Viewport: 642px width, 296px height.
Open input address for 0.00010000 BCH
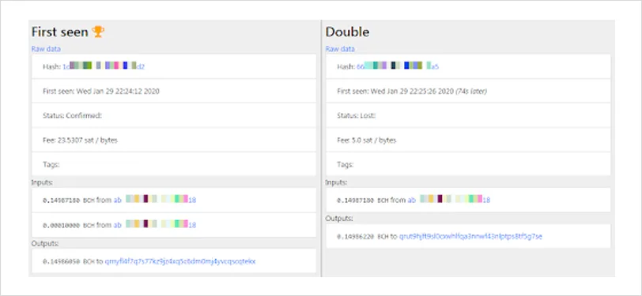tap(155, 225)
